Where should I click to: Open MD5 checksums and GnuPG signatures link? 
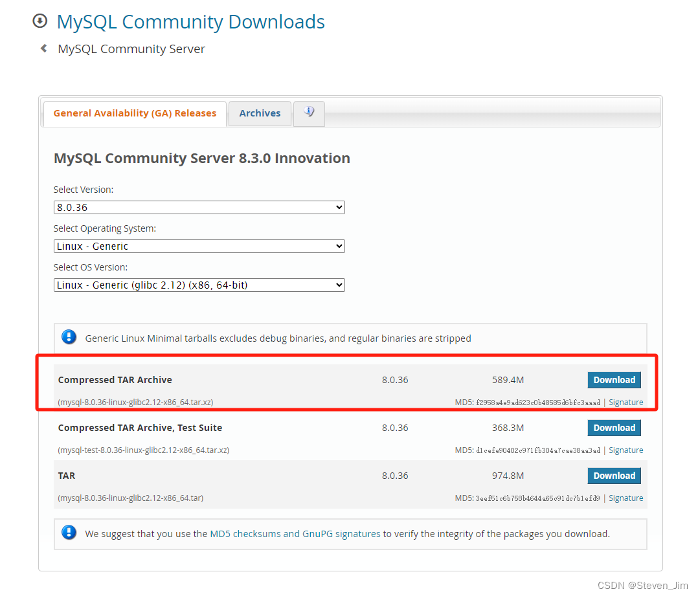tap(295, 534)
